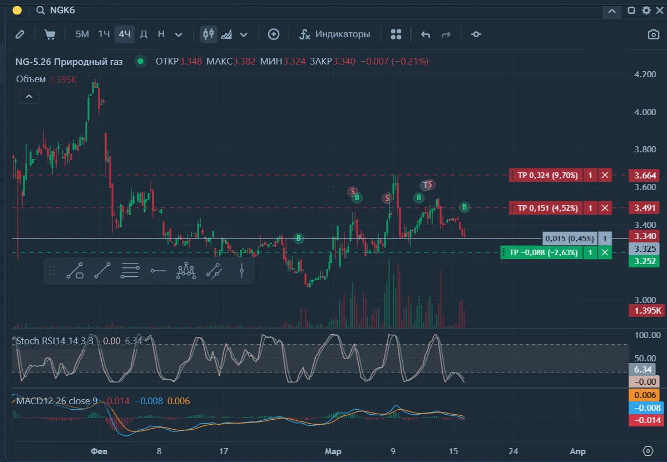667x462 pixels.
Task: Take a chart snapshot with camera icon
Action: (x=654, y=34)
